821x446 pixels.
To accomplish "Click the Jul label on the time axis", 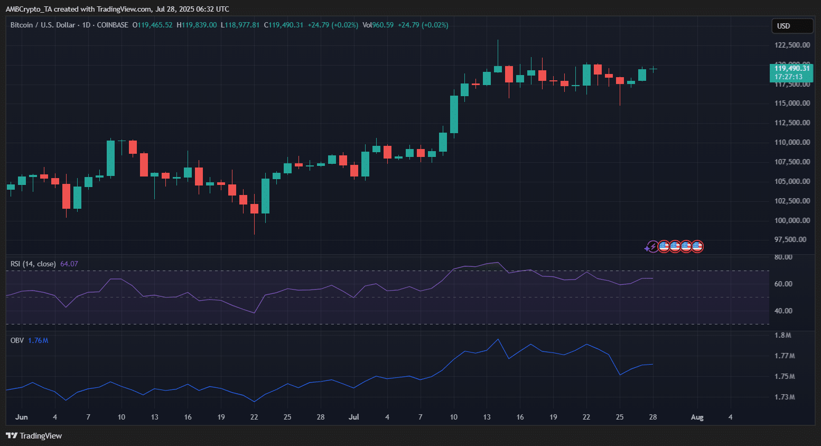I will 353,417.
